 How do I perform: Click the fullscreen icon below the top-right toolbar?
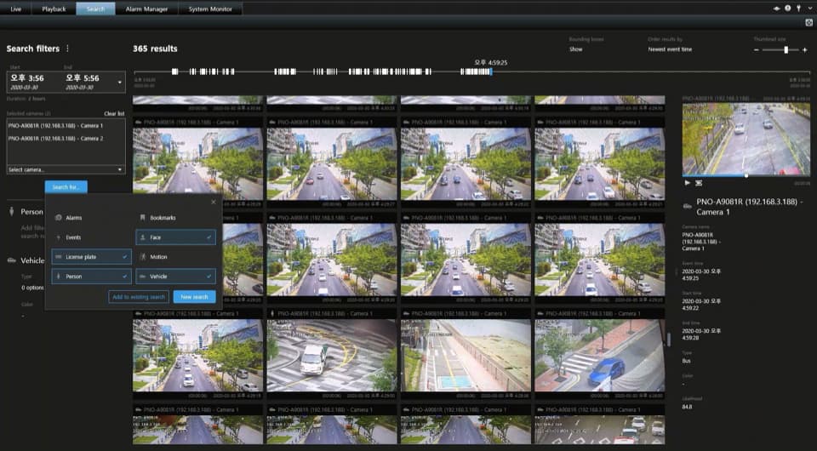click(808, 22)
